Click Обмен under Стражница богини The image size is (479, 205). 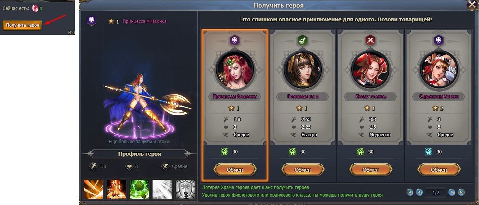tap(439, 169)
